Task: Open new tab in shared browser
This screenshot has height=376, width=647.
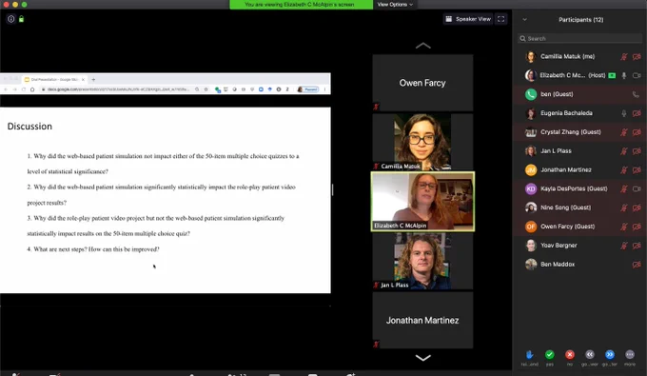Action: pos(93,79)
